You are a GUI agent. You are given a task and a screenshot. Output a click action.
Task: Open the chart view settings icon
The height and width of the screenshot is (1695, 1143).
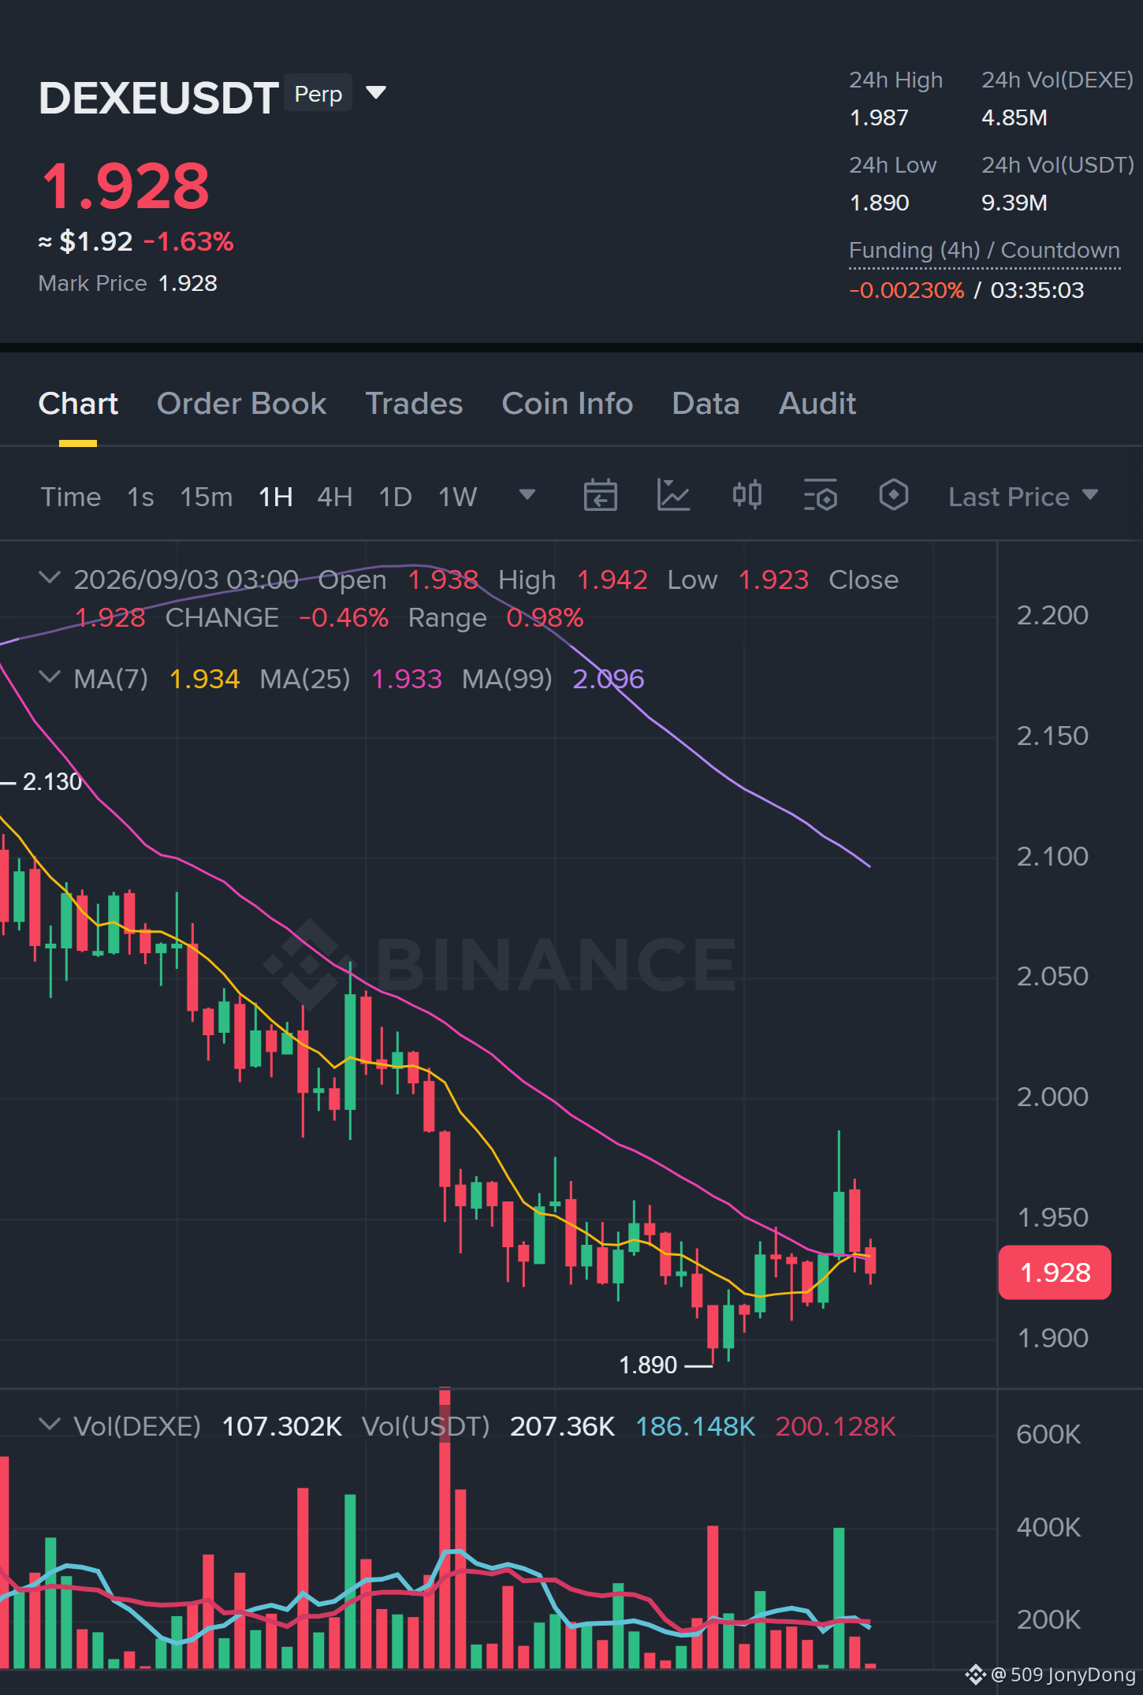pos(821,496)
